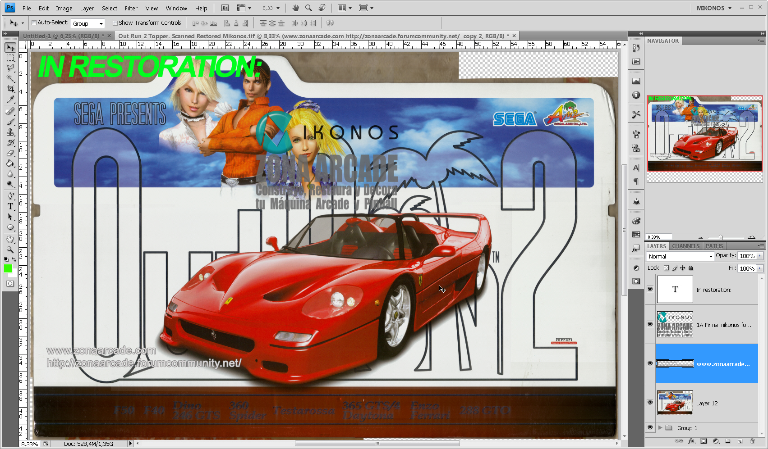
Task: Click the green foreground color swatch
Action: click(x=8, y=269)
